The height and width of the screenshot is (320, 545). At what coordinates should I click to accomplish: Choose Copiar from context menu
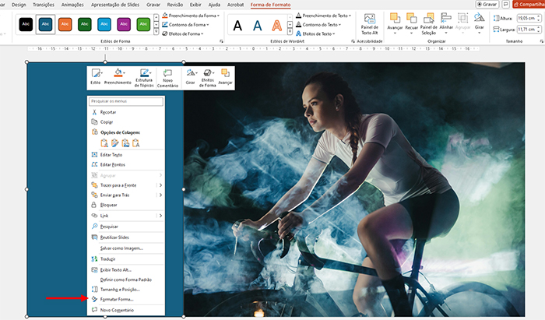126,122
